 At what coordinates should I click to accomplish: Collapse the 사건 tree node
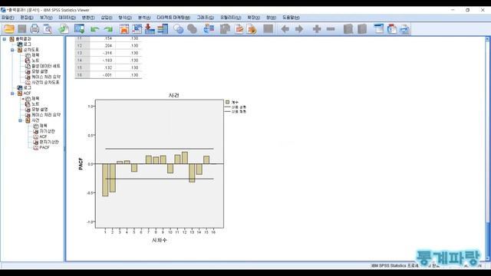(21, 120)
